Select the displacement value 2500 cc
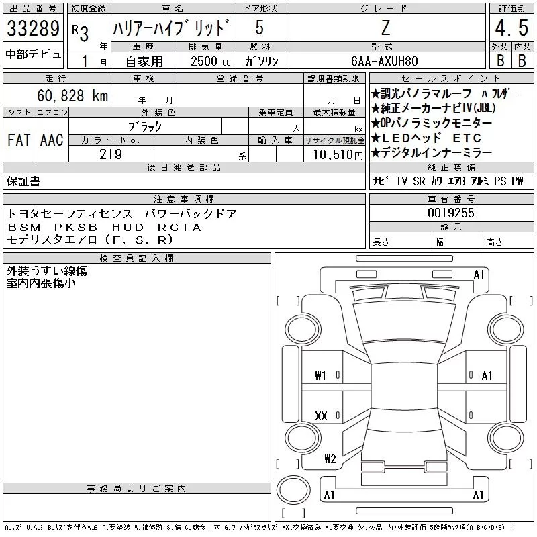The image size is (537, 537). [x=211, y=61]
